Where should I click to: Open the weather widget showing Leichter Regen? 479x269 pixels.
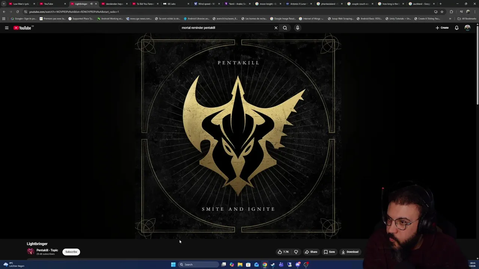coord(14,265)
